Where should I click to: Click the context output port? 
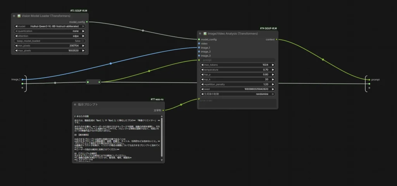click(x=276, y=39)
